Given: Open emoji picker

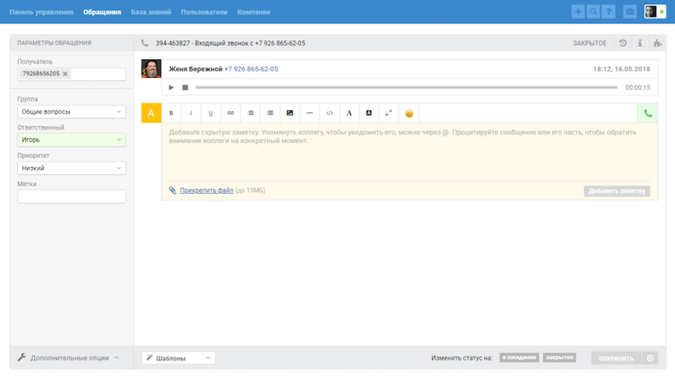Looking at the screenshot, I should pyautogui.click(x=409, y=114).
